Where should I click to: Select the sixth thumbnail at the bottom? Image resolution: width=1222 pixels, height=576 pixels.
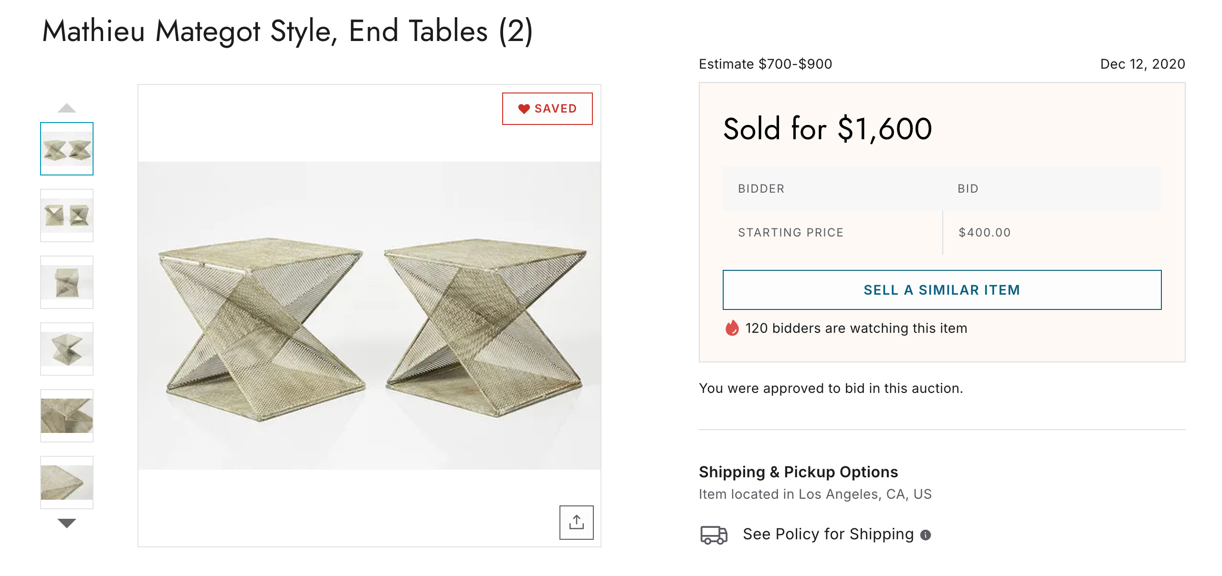tap(67, 483)
